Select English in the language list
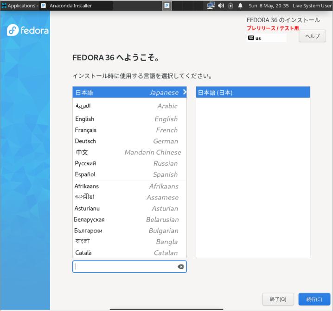Image resolution: width=333 pixels, height=311 pixels. 129,119
